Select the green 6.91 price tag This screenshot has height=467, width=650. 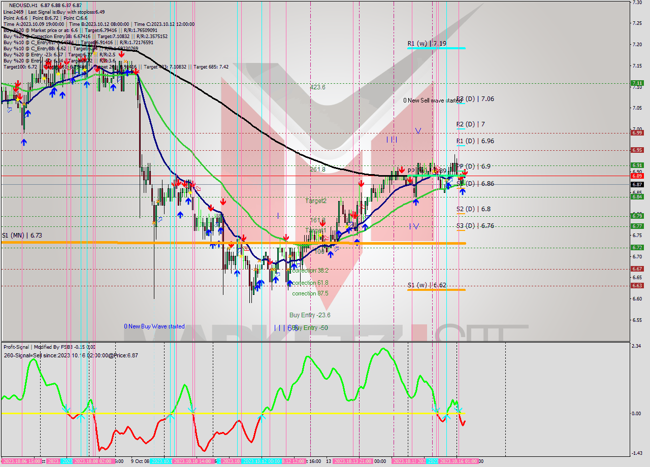(x=637, y=165)
